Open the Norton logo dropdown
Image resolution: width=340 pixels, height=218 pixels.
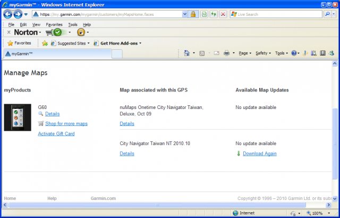click(27, 32)
